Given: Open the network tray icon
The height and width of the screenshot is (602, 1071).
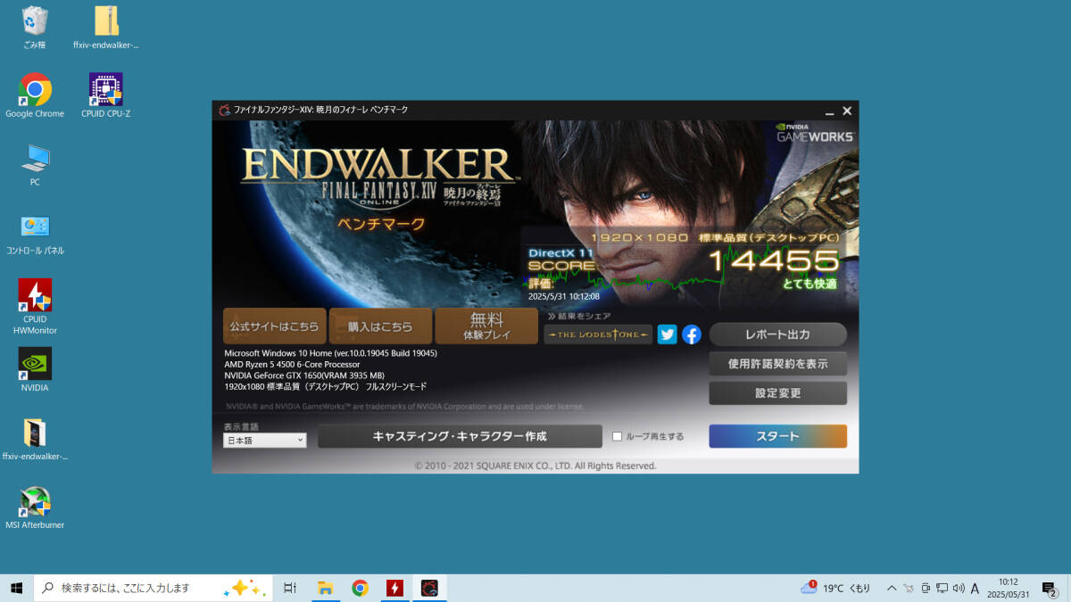Looking at the screenshot, I should (x=942, y=588).
